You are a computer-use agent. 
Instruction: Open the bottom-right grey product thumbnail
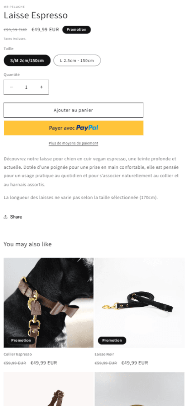[x=140, y=389]
